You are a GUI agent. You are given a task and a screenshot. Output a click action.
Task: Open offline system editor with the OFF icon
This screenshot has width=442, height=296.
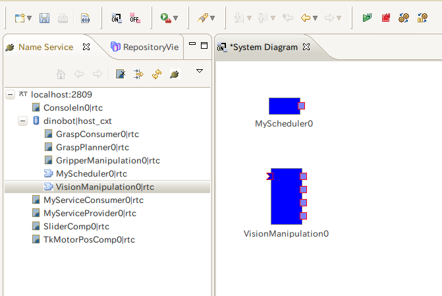click(134, 18)
